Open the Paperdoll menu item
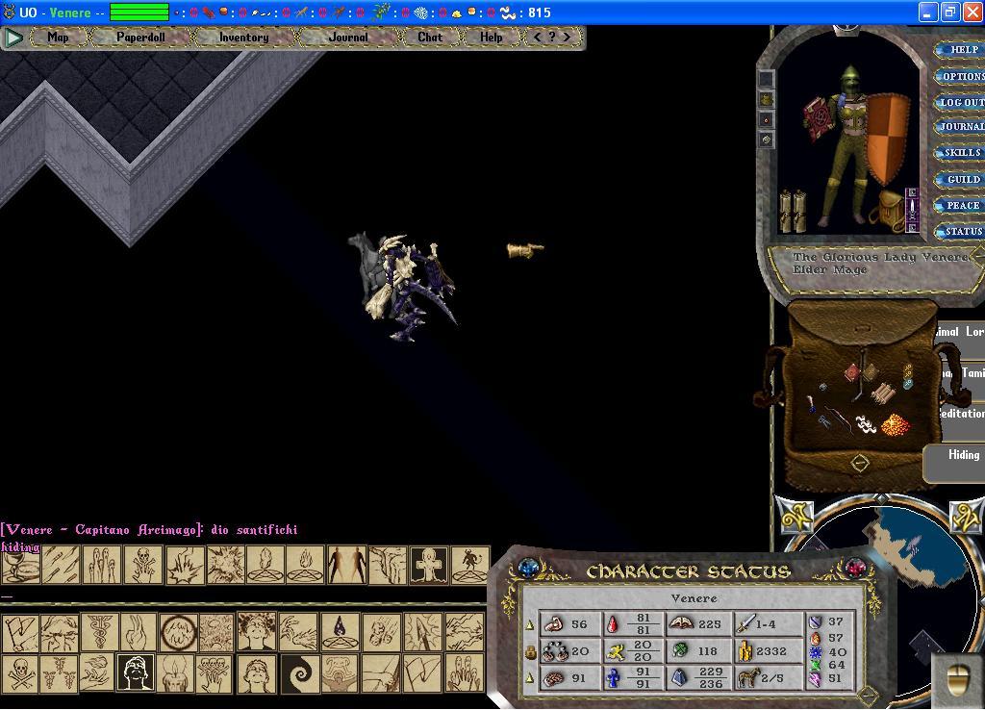Screen dimensions: 985x710 click(140, 38)
